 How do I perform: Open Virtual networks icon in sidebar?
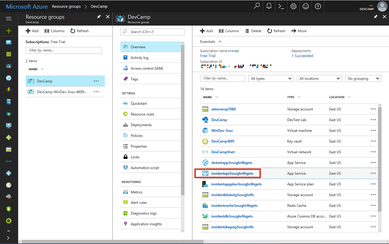9,161
